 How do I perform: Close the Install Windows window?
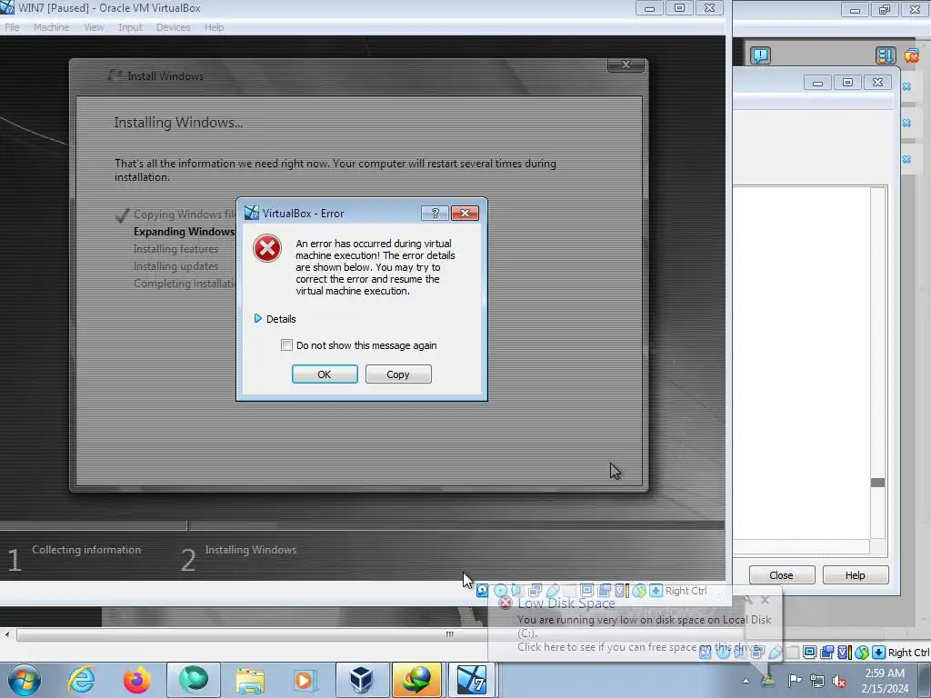point(626,65)
